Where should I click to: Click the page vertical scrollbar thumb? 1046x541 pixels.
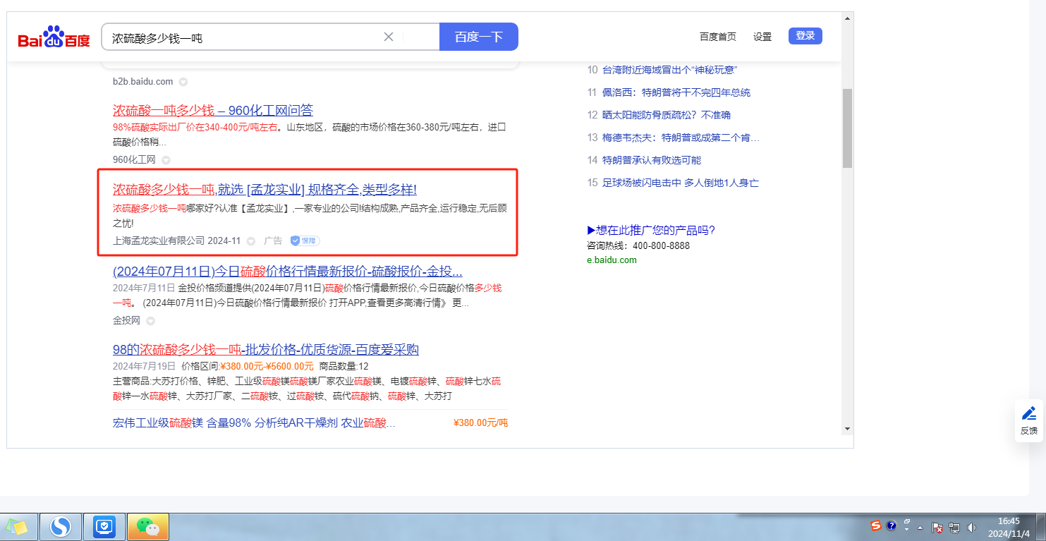pyautogui.click(x=847, y=127)
